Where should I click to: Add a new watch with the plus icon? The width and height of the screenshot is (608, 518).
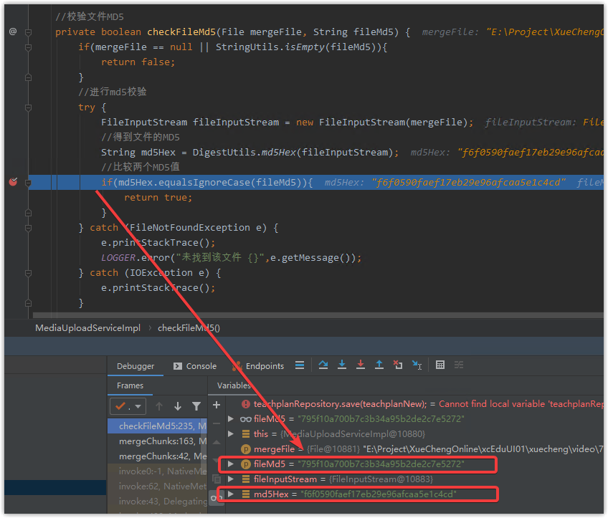(217, 406)
